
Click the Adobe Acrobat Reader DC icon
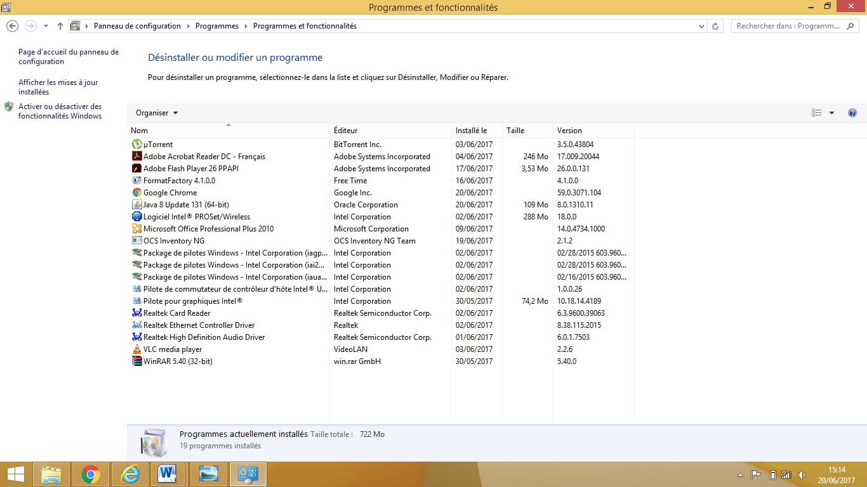tap(136, 157)
